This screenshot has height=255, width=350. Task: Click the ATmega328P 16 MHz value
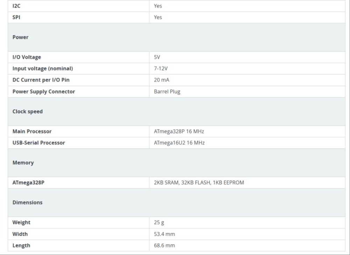point(179,131)
